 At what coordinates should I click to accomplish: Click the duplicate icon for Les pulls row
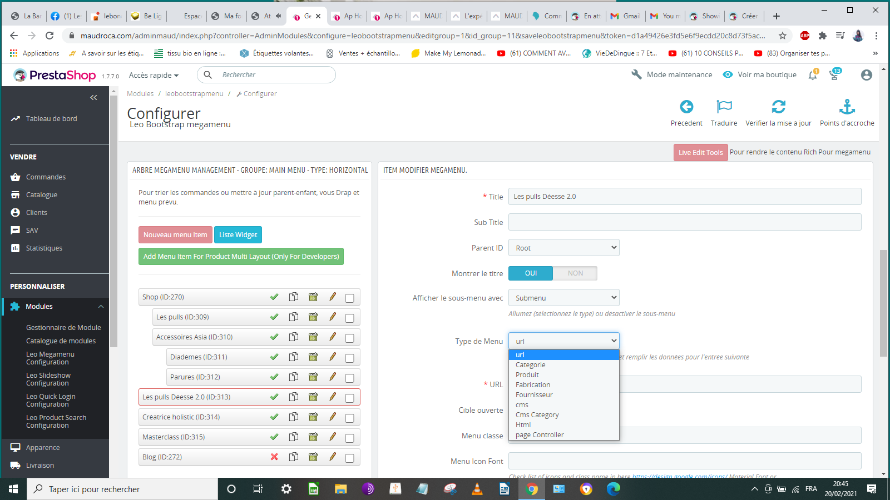tap(294, 317)
